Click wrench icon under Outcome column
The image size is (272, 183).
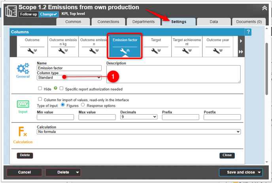(32, 51)
